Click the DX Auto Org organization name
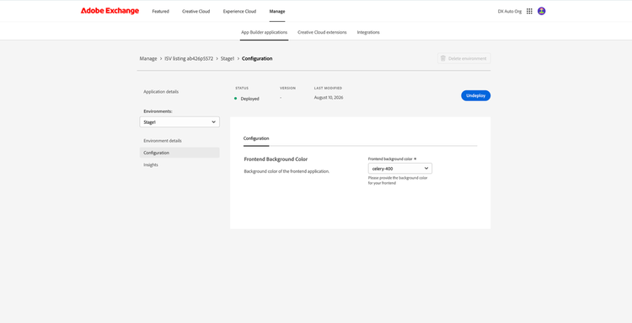Viewport: 632px width, 323px height. [x=510, y=11]
